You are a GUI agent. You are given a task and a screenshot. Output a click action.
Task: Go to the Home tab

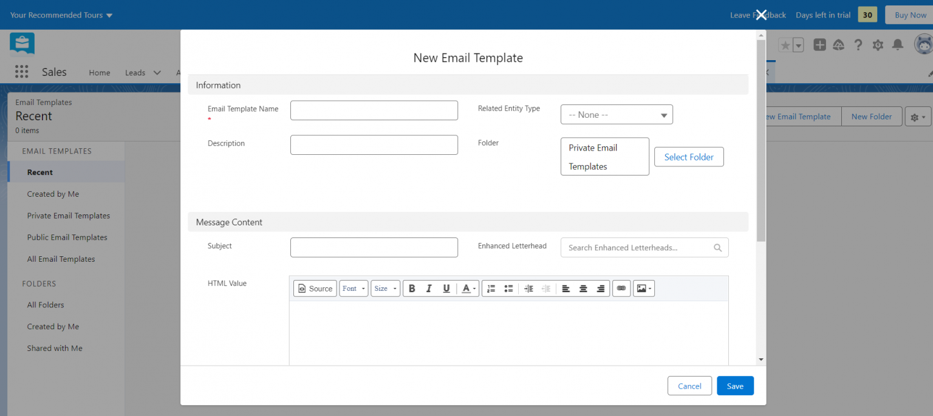(x=99, y=72)
